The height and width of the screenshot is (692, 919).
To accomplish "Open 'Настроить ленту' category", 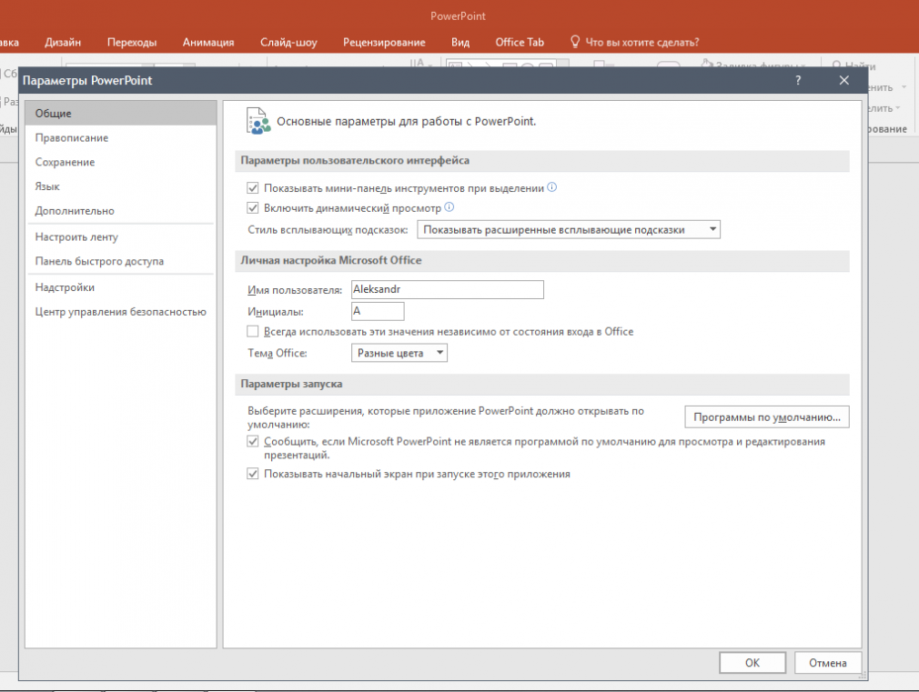I will 121,236.
